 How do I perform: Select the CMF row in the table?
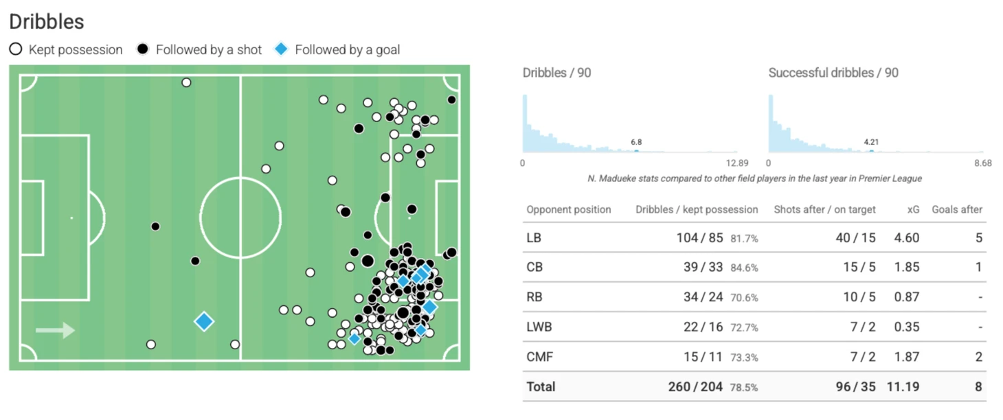pos(539,357)
